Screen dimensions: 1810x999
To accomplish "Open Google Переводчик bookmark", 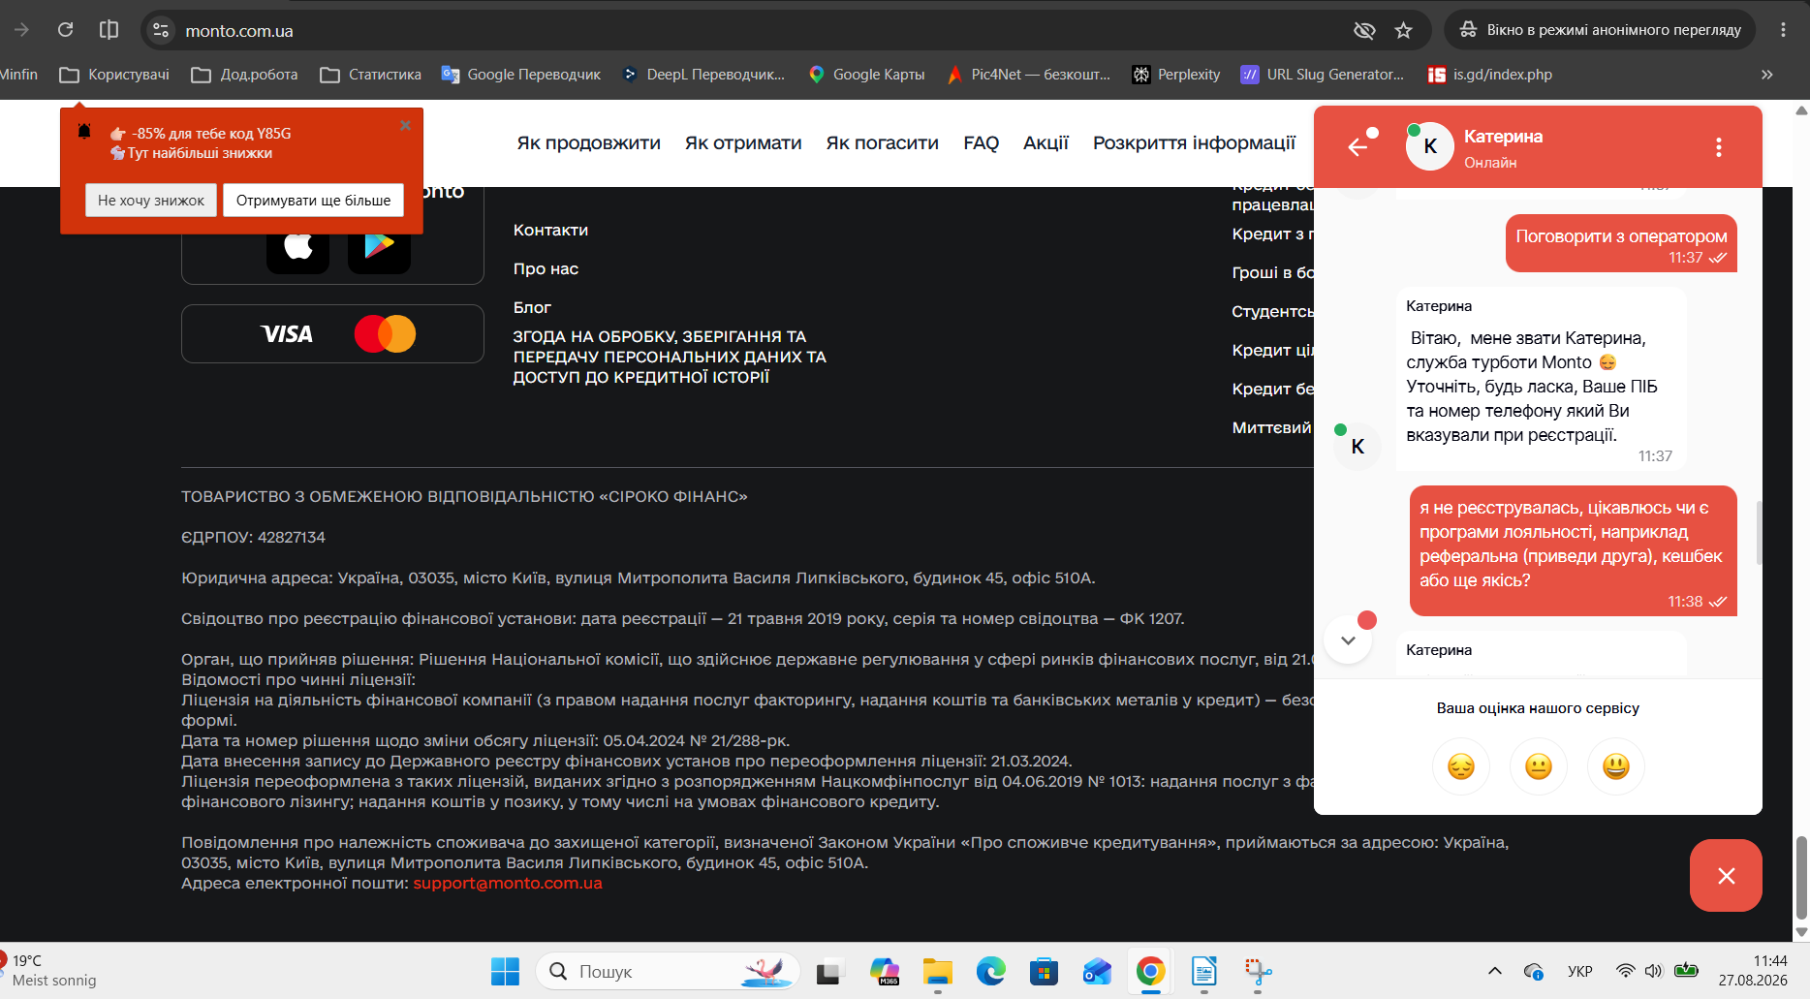I will (520, 75).
